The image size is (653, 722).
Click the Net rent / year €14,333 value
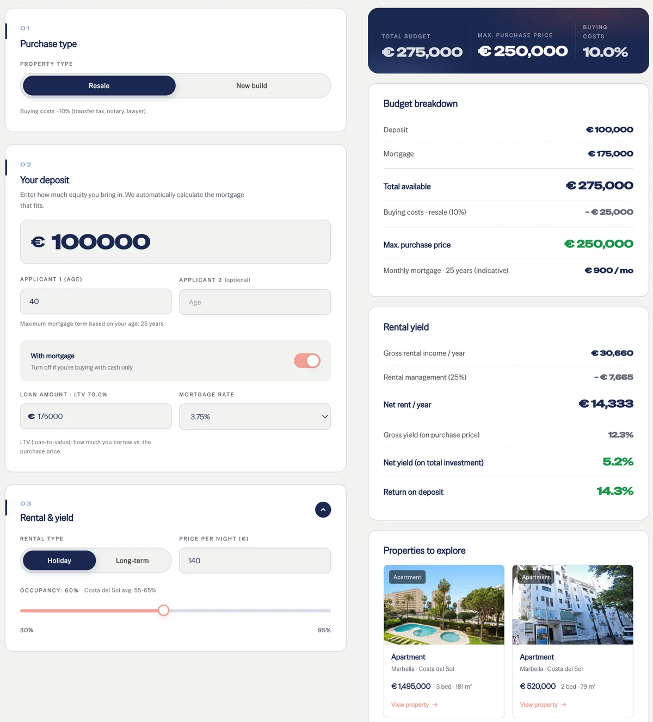606,404
